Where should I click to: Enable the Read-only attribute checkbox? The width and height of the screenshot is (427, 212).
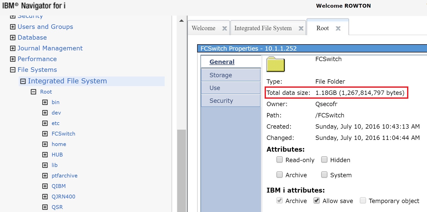tap(279, 160)
